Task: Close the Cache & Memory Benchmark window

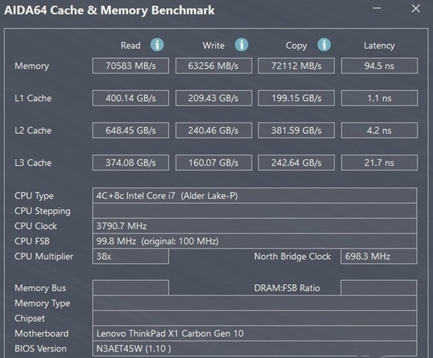Action: click(415, 9)
